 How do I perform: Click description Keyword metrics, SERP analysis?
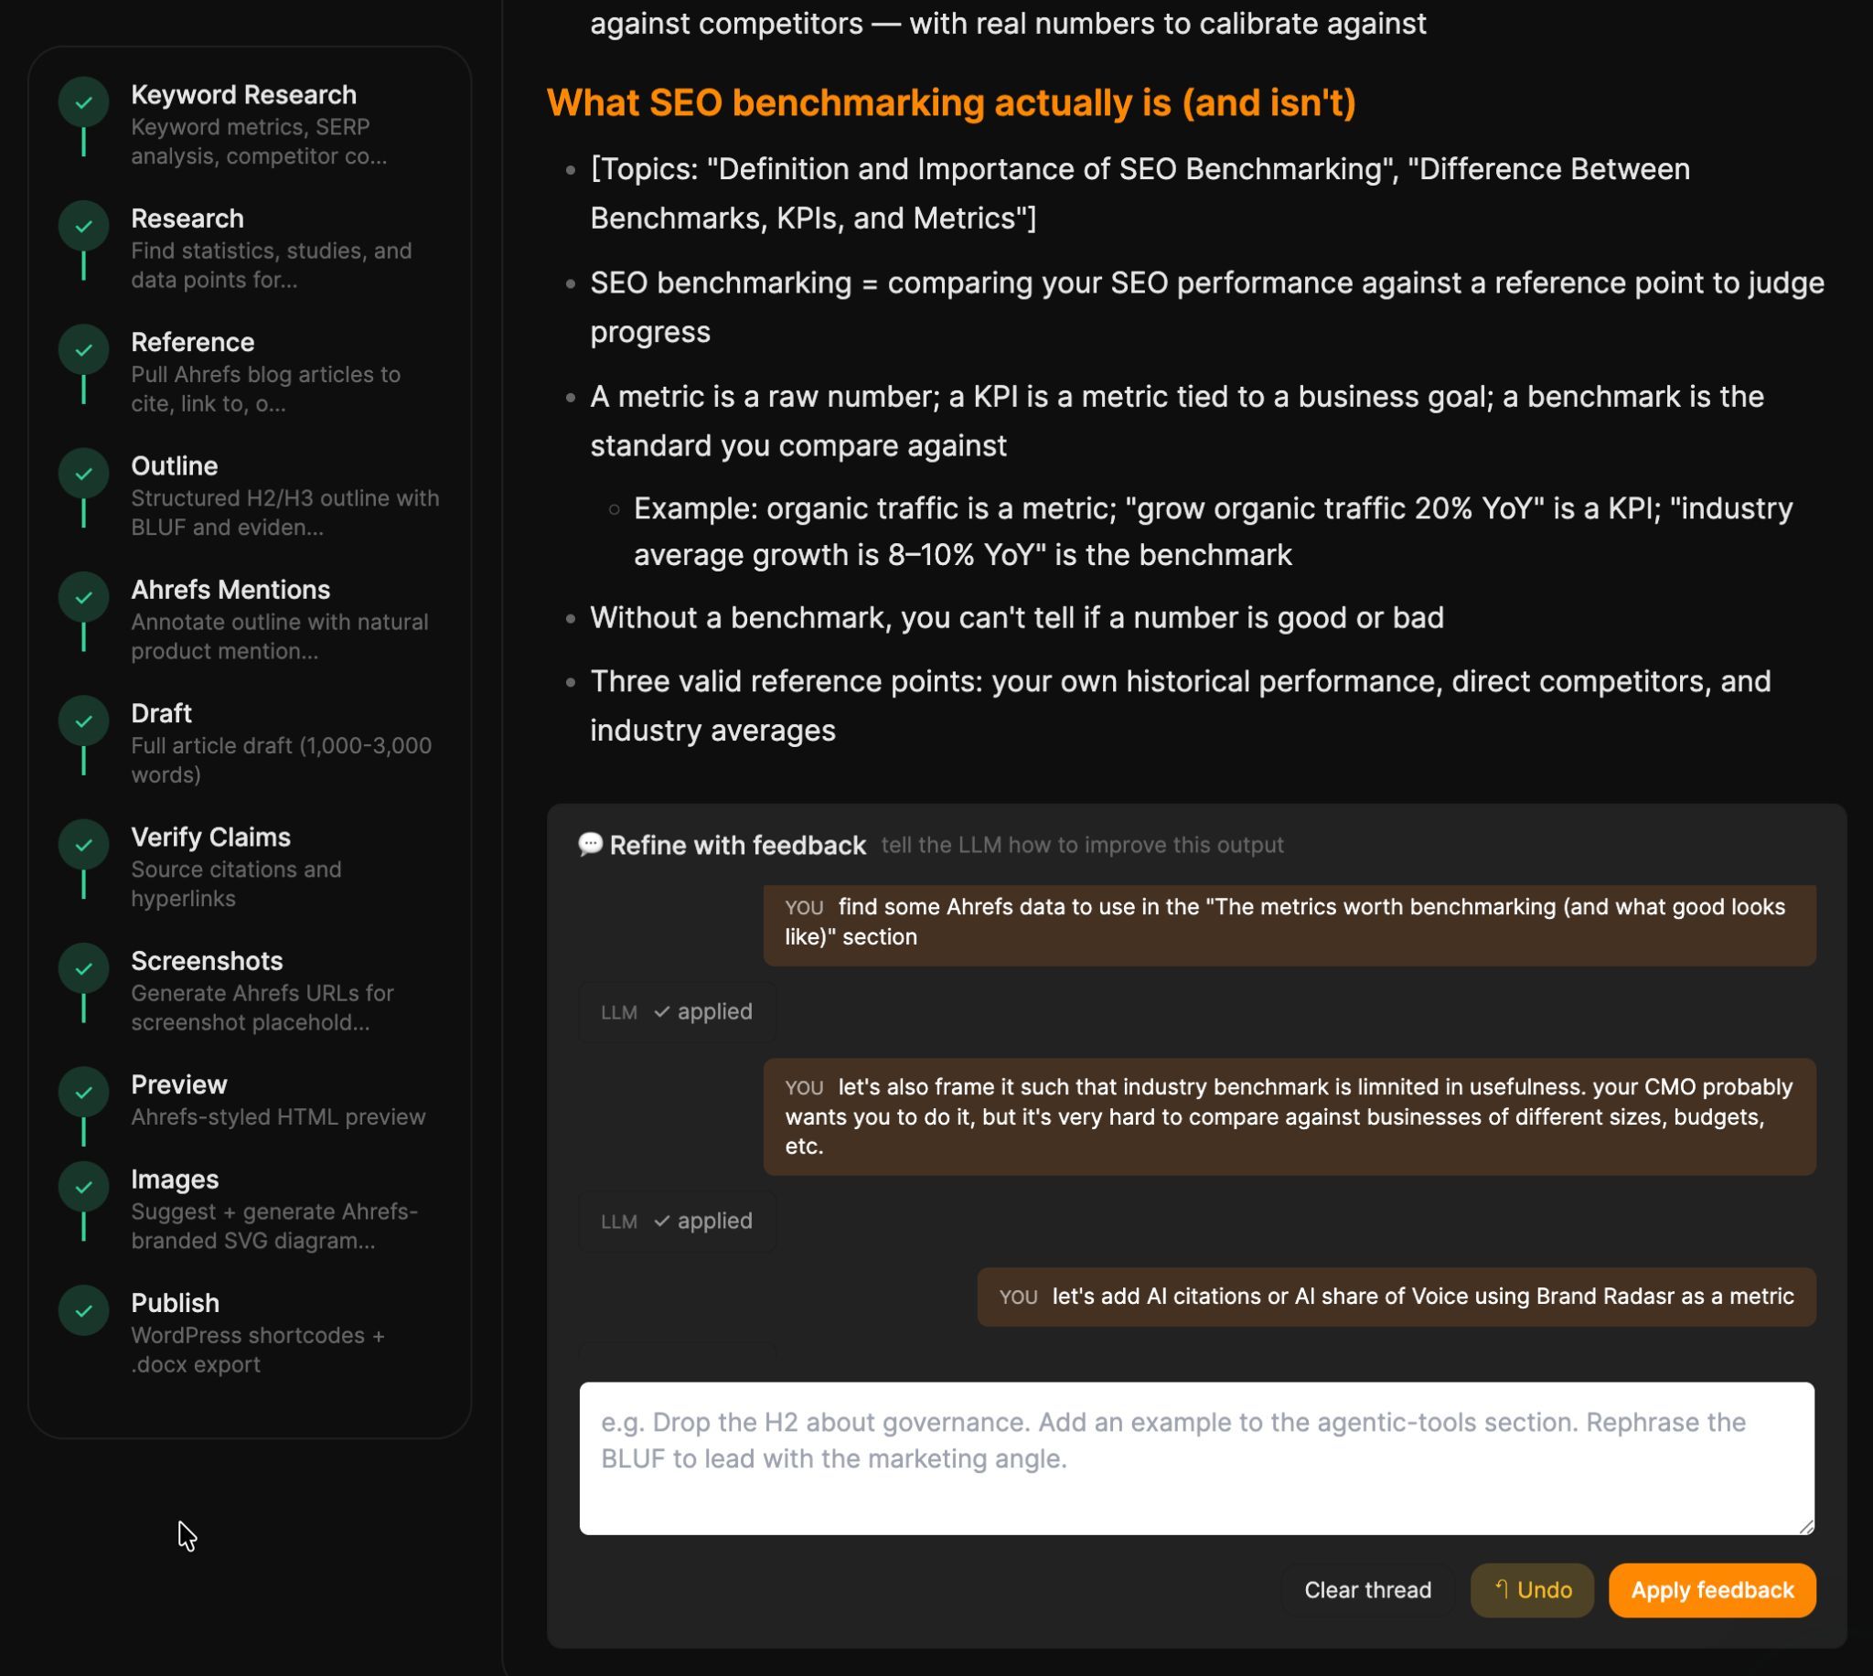(259, 142)
